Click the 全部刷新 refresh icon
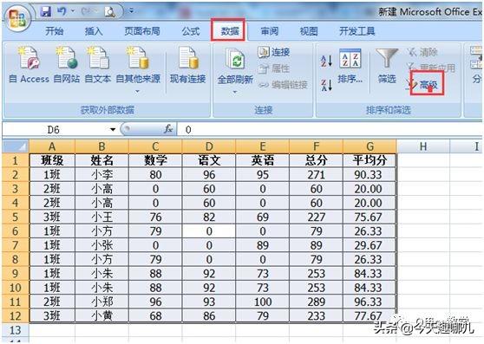Viewport: 484px width, 344px height. [x=235, y=60]
